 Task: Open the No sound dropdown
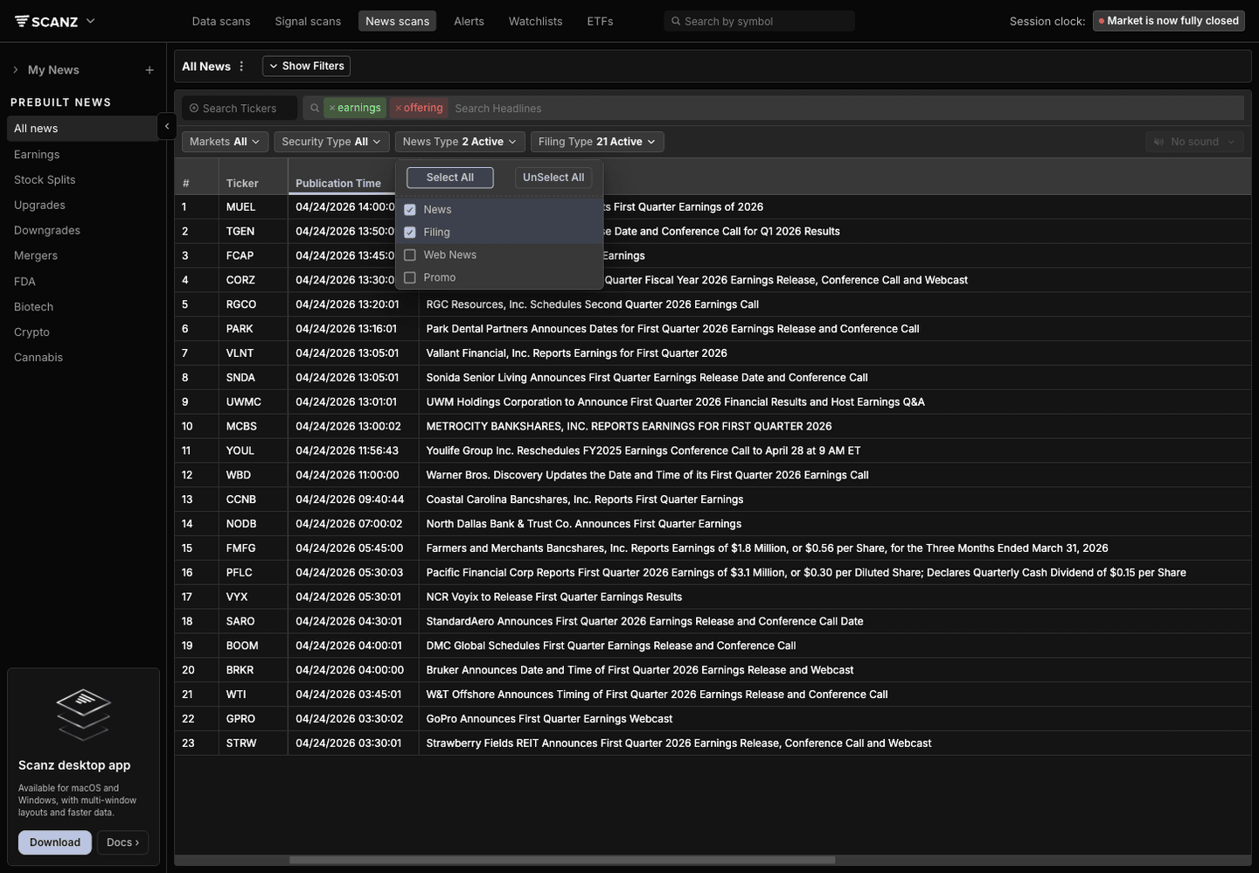[1194, 142]
